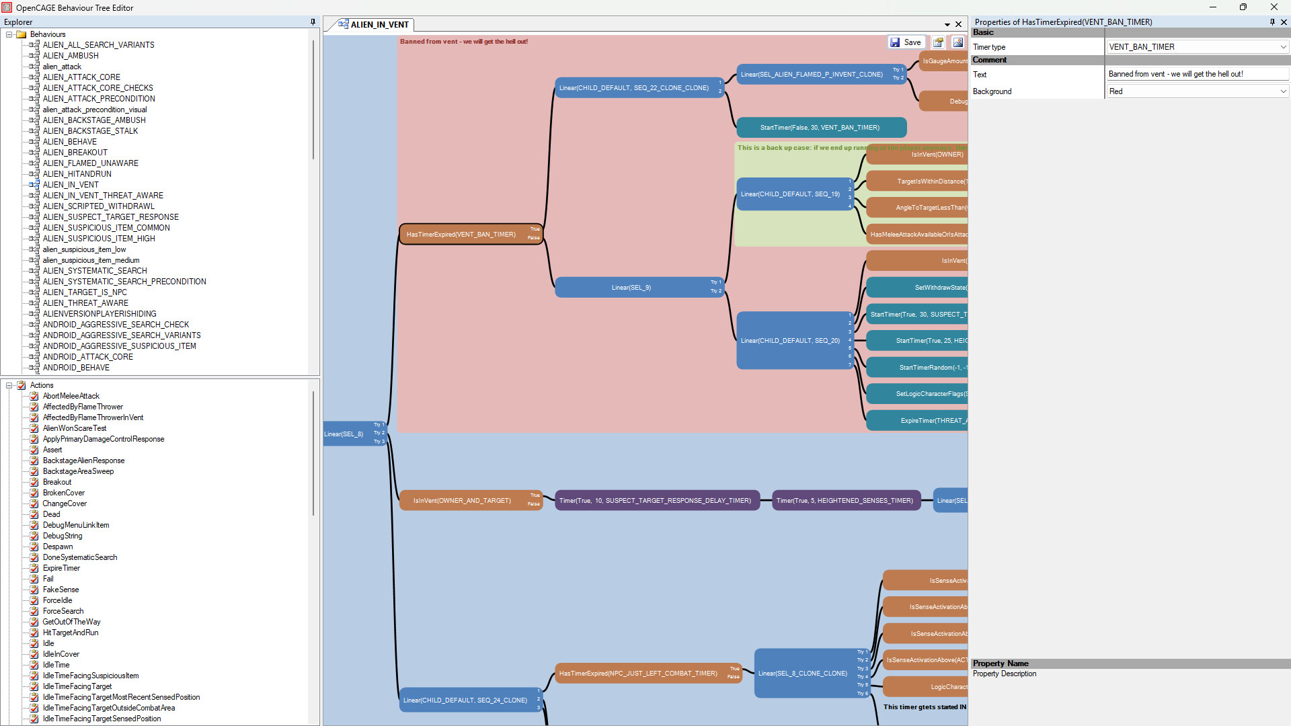This screenshot has width=1291, height=726.
Task: Select ALIEN_THREAT_AWARE in the Explorer
Action: click(85, 302)
